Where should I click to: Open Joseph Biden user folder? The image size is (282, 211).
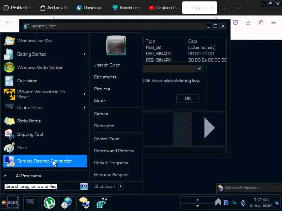pos(107,65)
